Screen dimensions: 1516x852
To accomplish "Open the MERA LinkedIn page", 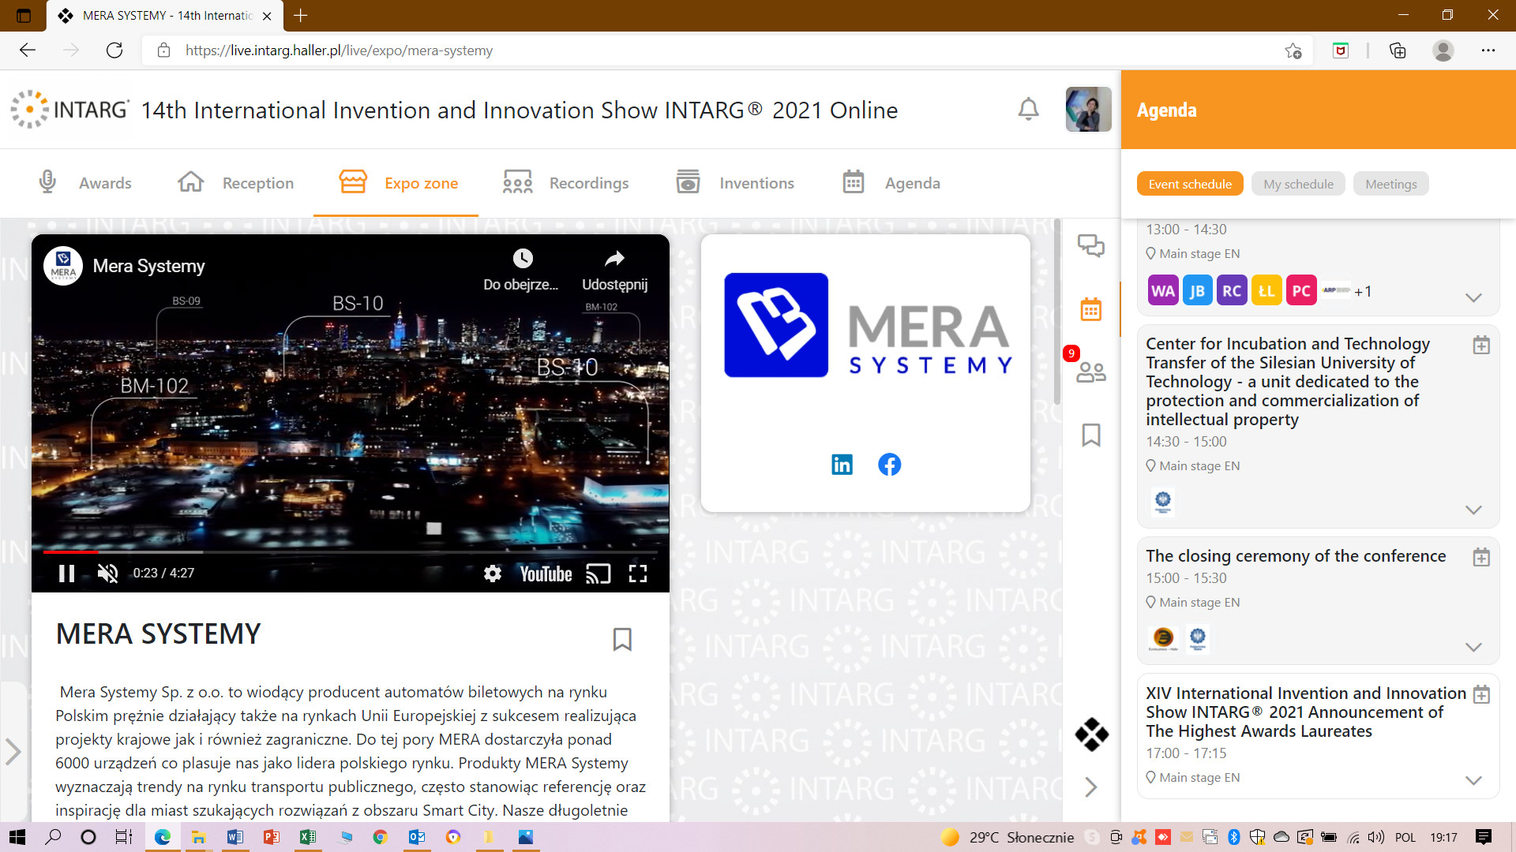I will pyautogui.click(x=842, y=465).
